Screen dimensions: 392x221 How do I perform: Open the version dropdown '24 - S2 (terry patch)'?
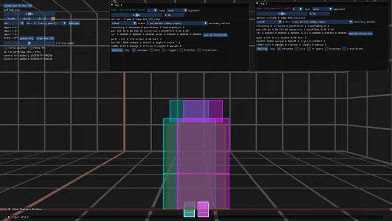pyautogui.click(x=46, y=23)
